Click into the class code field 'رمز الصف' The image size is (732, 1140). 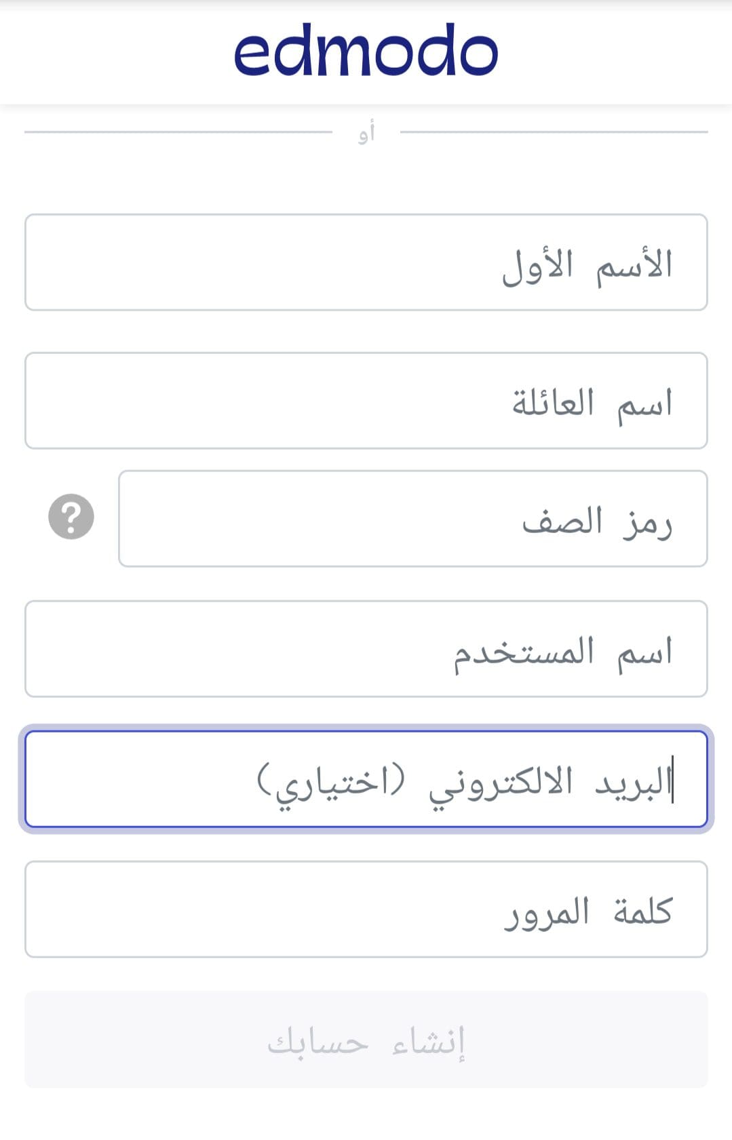click(413, 519)
